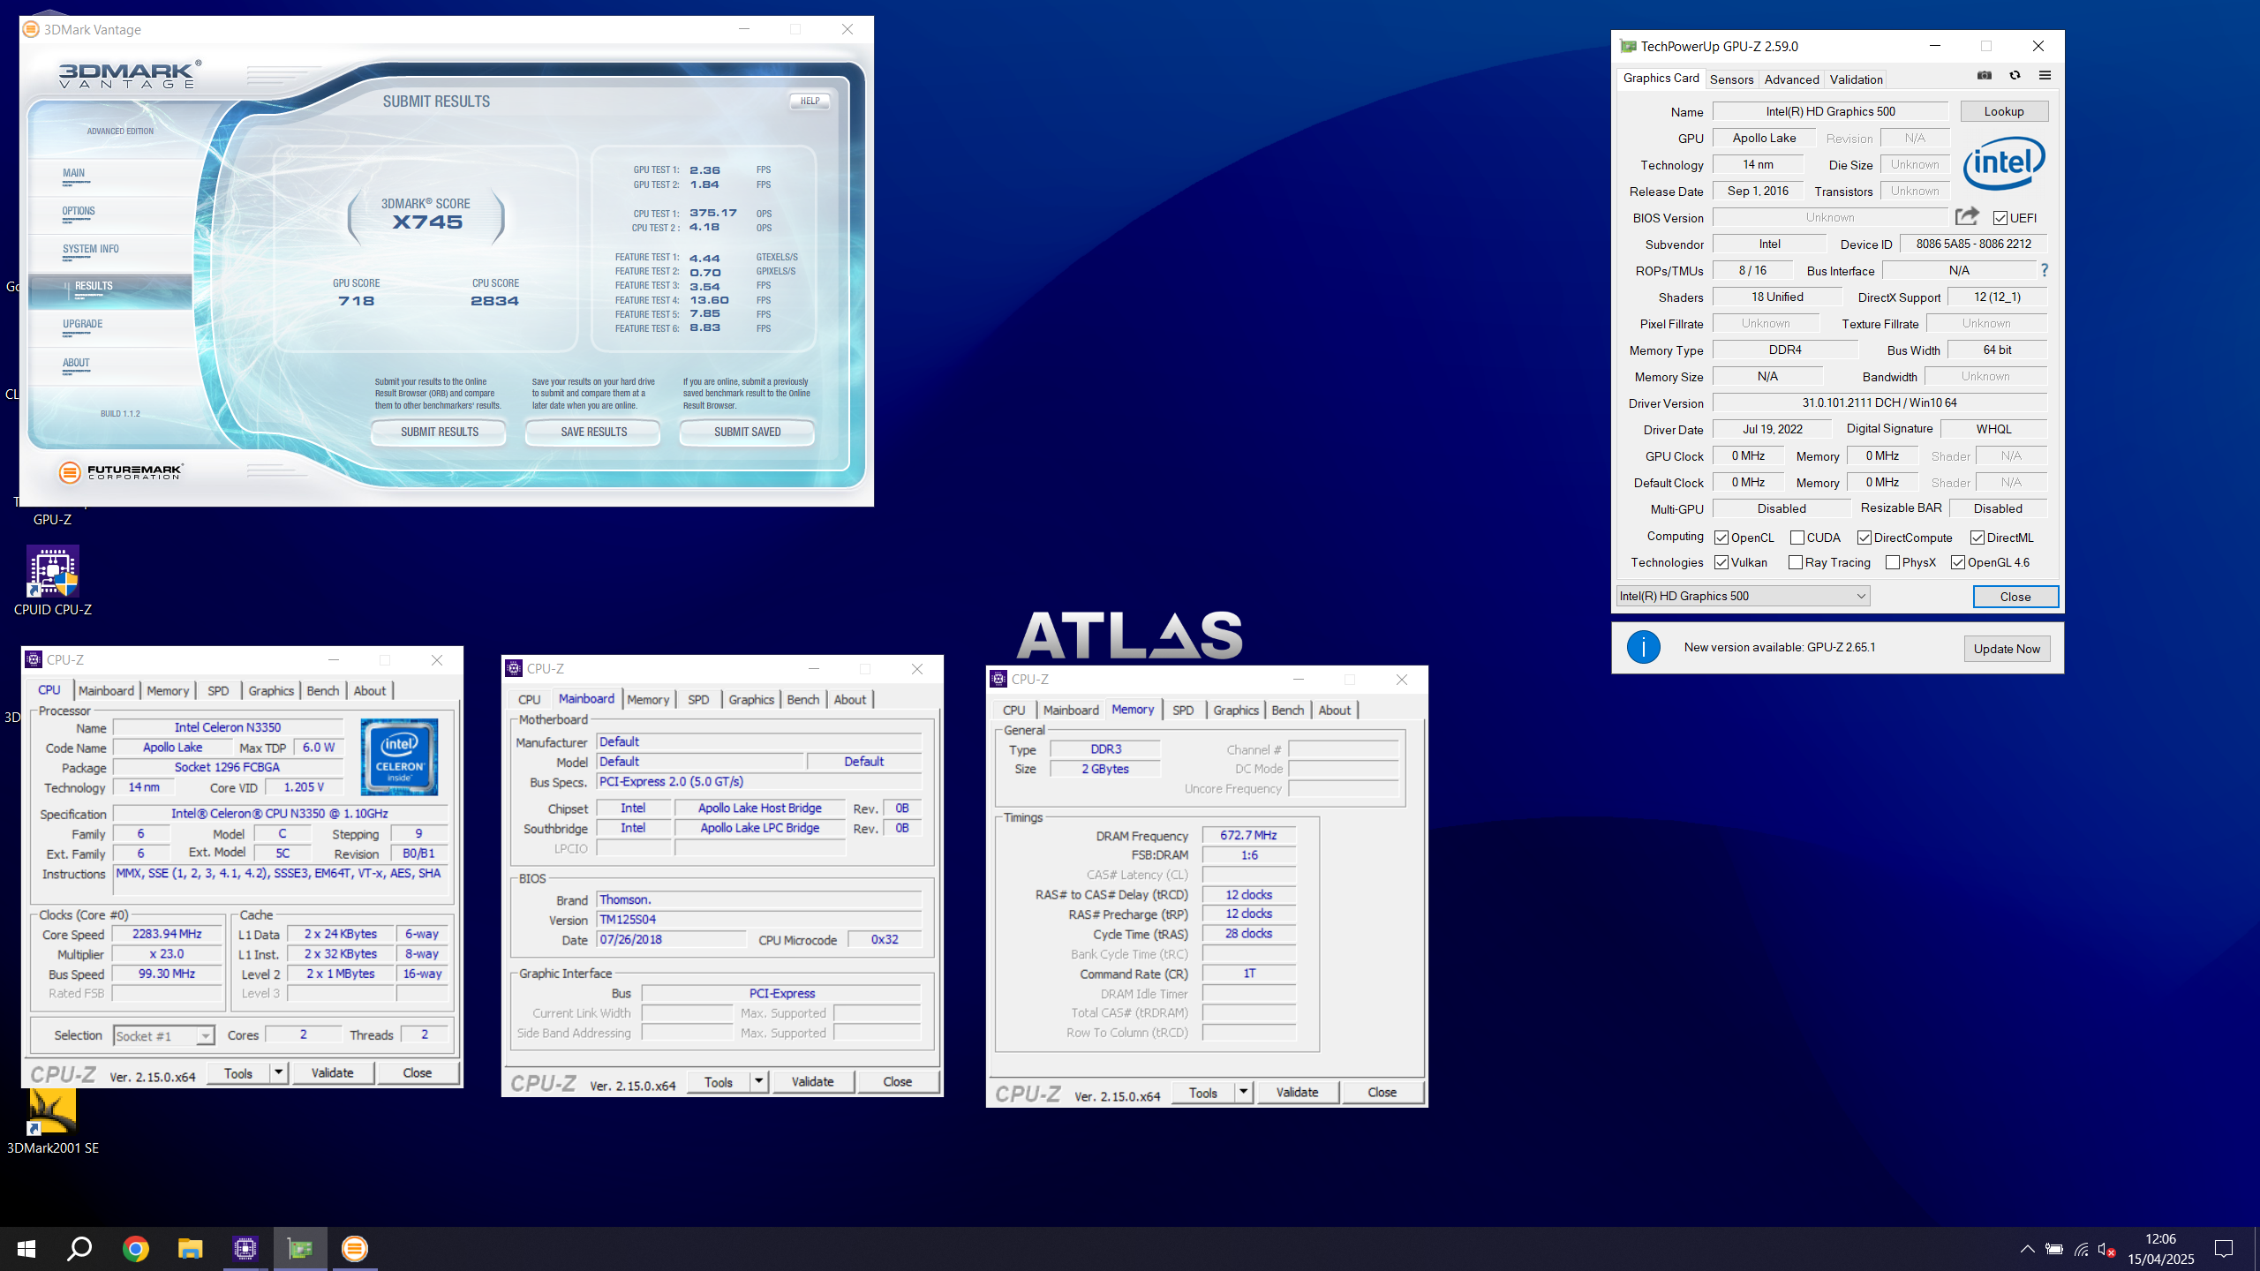This screenshot has width=2260, height=1271.
Task: Toggle the DirectML checkbox
Action: (1977, 538)
